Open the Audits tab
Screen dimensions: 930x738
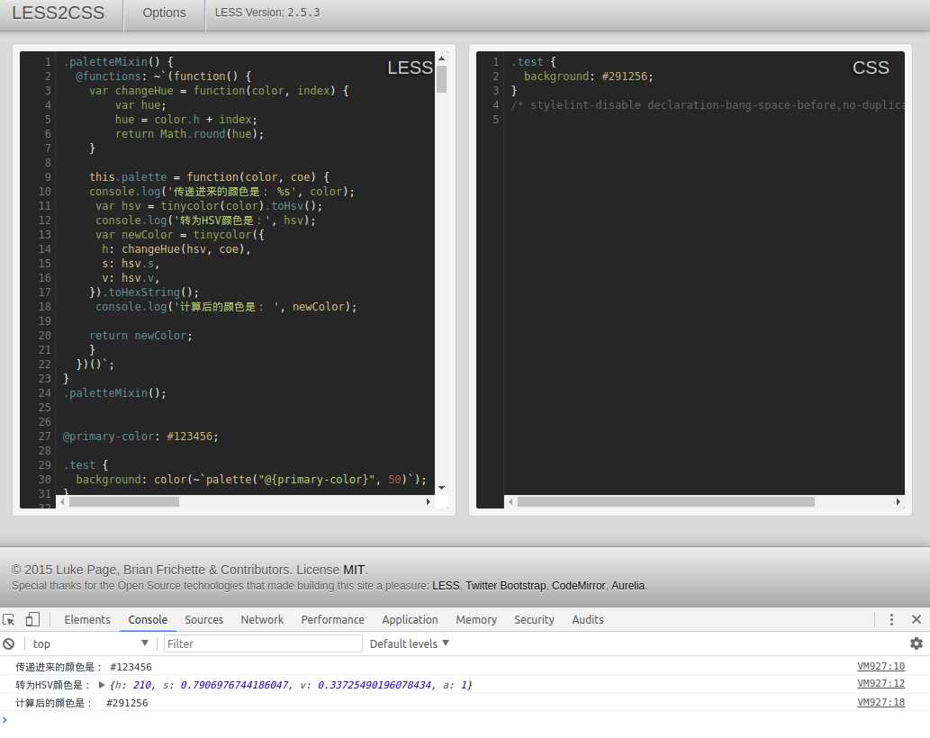[588, 619]
